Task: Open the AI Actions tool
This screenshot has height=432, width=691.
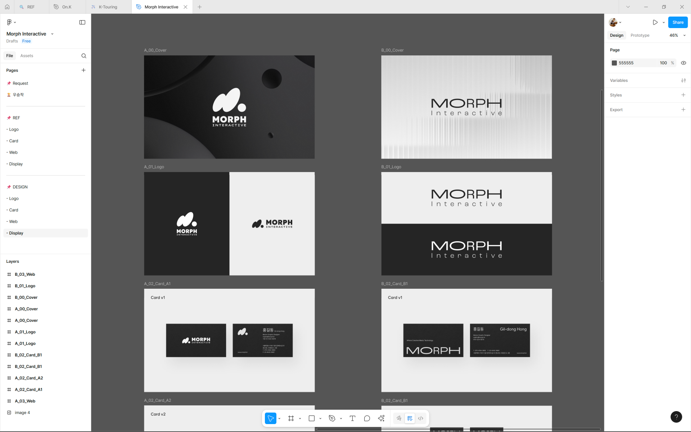Action: [381, 418]
